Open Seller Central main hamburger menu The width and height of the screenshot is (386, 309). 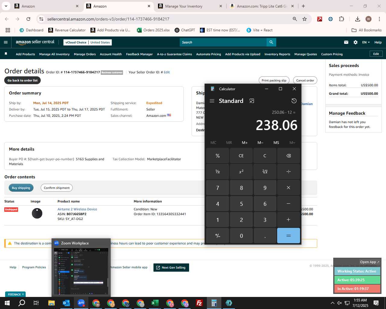point(6,42)
